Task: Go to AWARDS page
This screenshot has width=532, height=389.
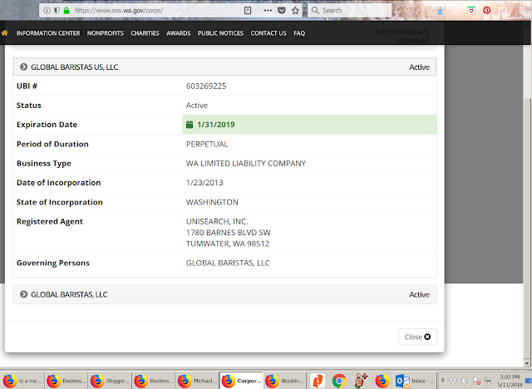Action: tap(179, 33)
